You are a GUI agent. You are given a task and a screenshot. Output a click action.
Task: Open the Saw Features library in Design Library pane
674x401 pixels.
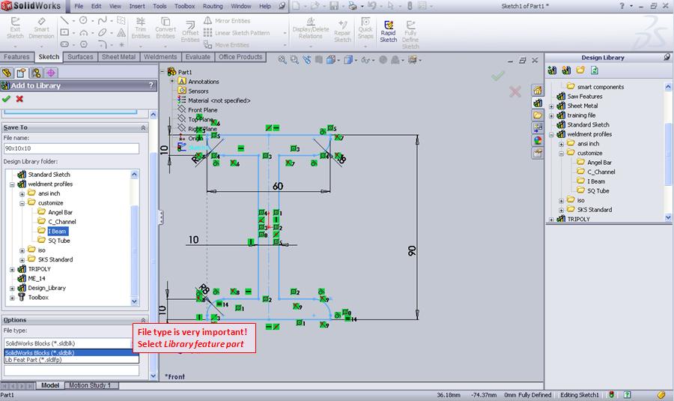coord(585,97)
